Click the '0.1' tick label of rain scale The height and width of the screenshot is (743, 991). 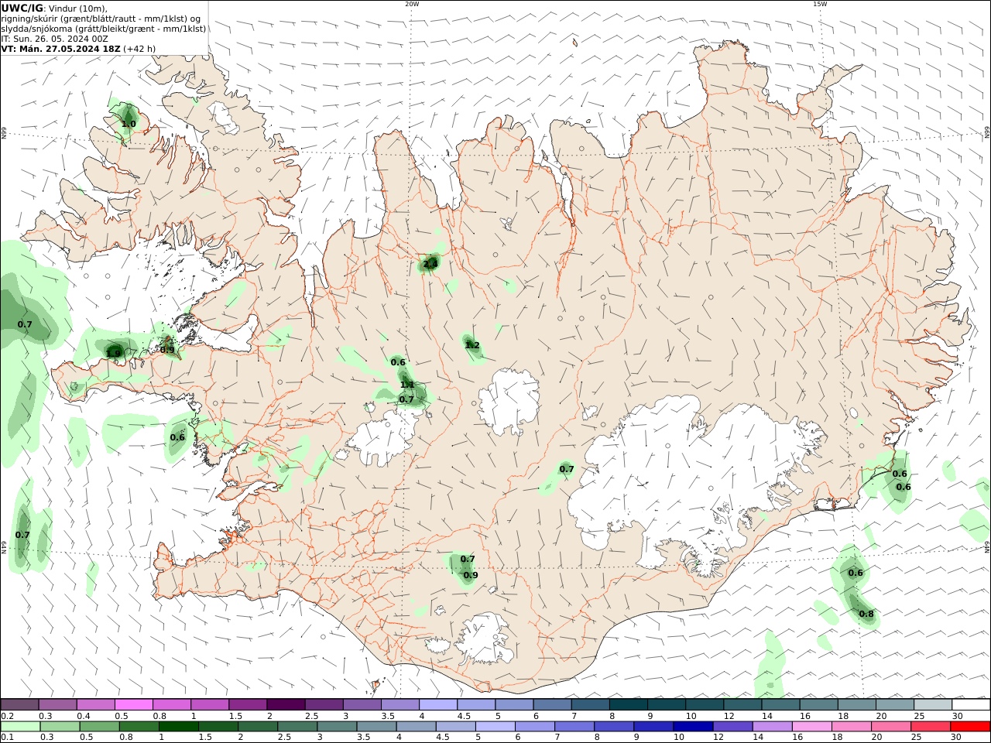[7, 738]
